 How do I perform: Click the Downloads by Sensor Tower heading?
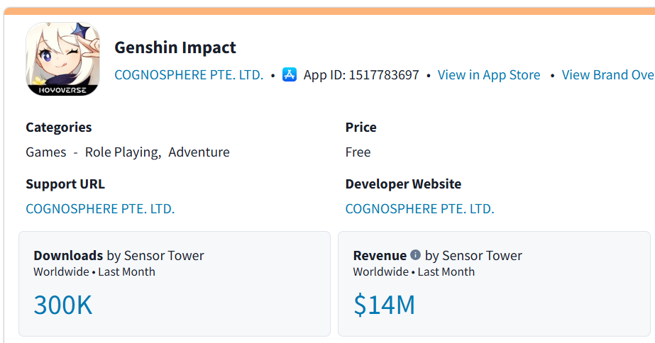(119, 256)
